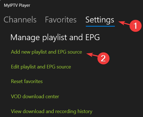
Task: View download and recording history
Action: click(52, 111)
